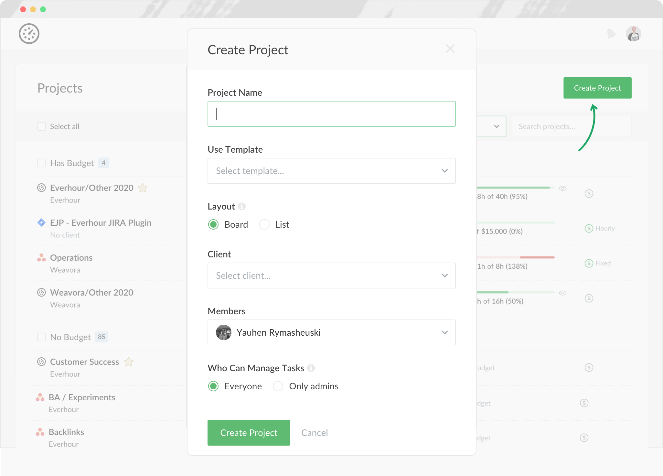Open the Select template dropdown
This screenshot has width=663, height=476.
331,171
